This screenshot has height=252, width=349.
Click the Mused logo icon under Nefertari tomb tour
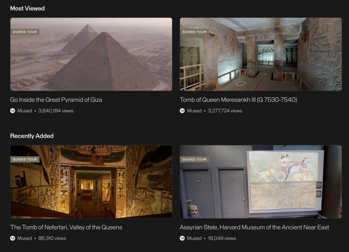click(x=13, y=238)
